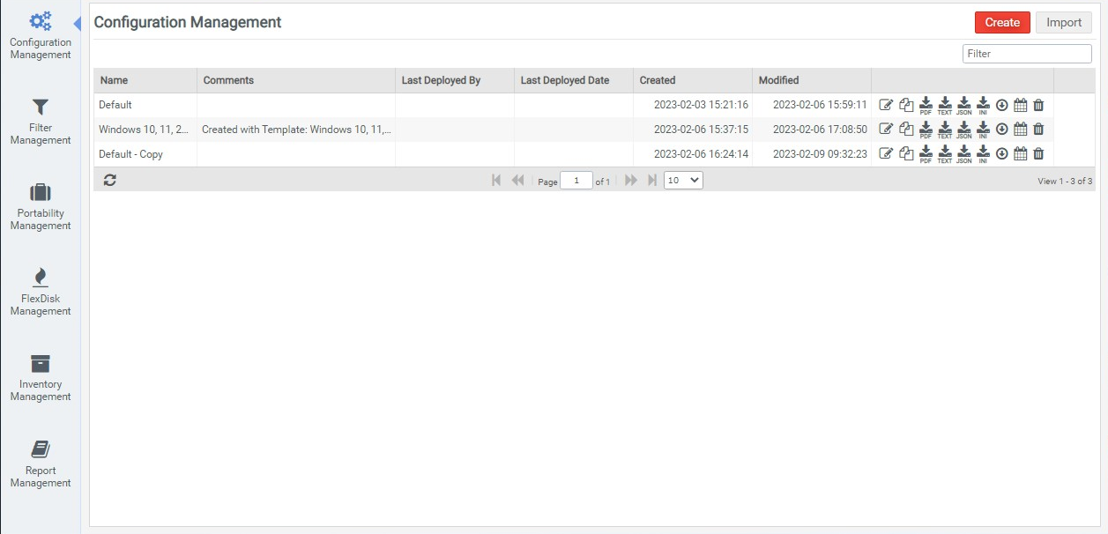
Task: Go to Portability Management
Action: (x=41, y=207)
